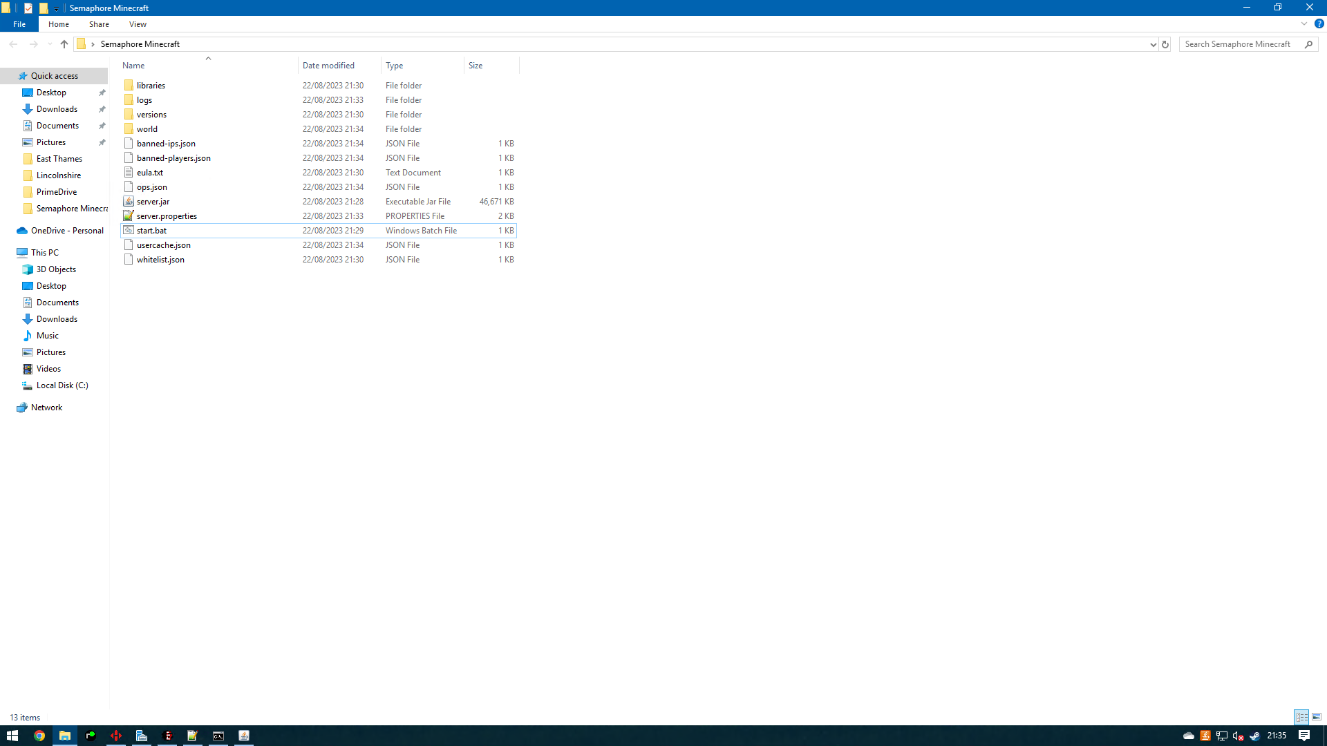
Task: Click the muted volume tray icon
Action: point(1238,736)
